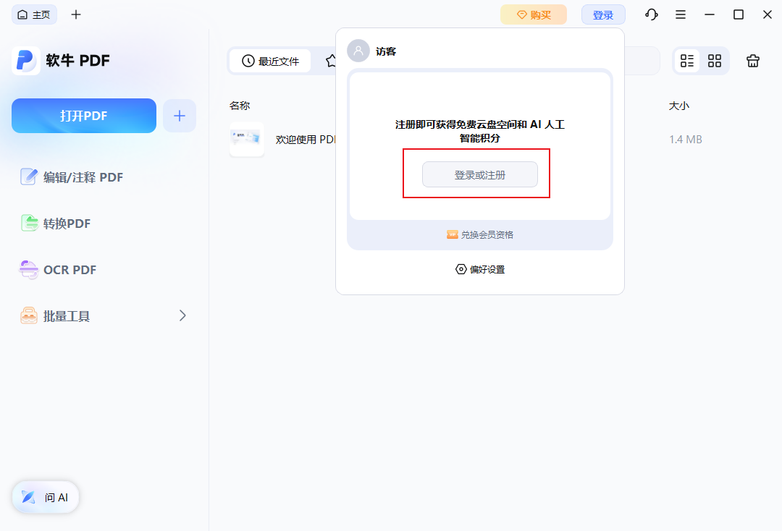Switch to 最近文件 tab
Screen dimensions: 782x531
coord(270,61)
